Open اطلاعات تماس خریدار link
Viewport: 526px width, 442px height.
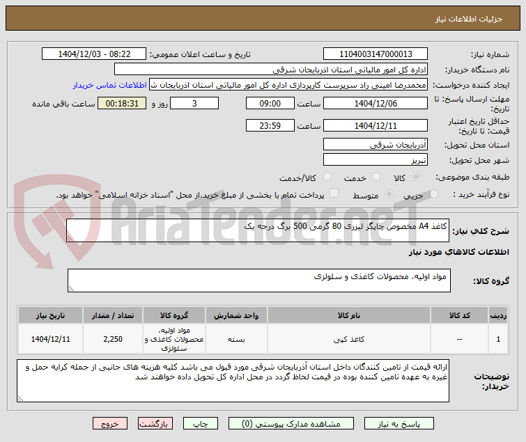point(109,85)
